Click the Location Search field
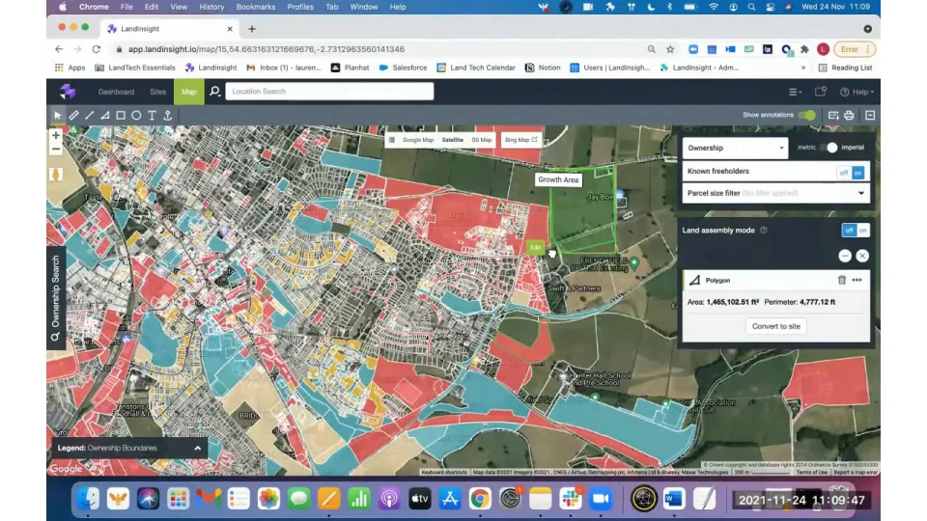The width and height of the screenshot is (927, 521). [328, 92]
